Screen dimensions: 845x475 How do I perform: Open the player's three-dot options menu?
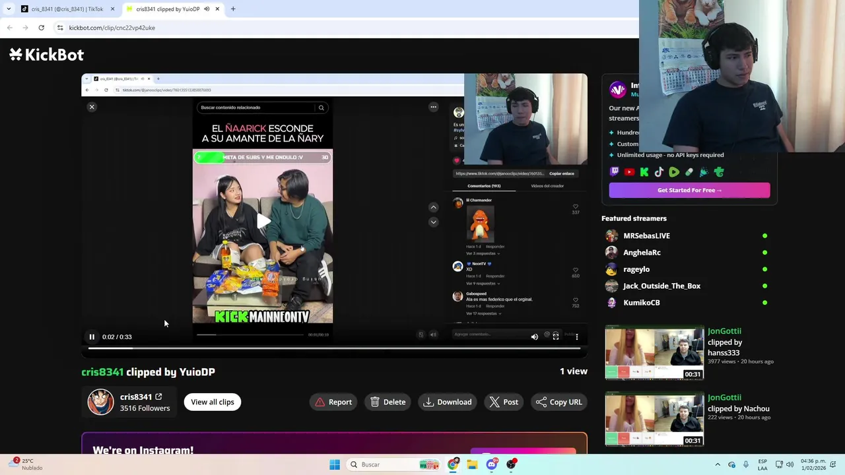pos(577,337)
